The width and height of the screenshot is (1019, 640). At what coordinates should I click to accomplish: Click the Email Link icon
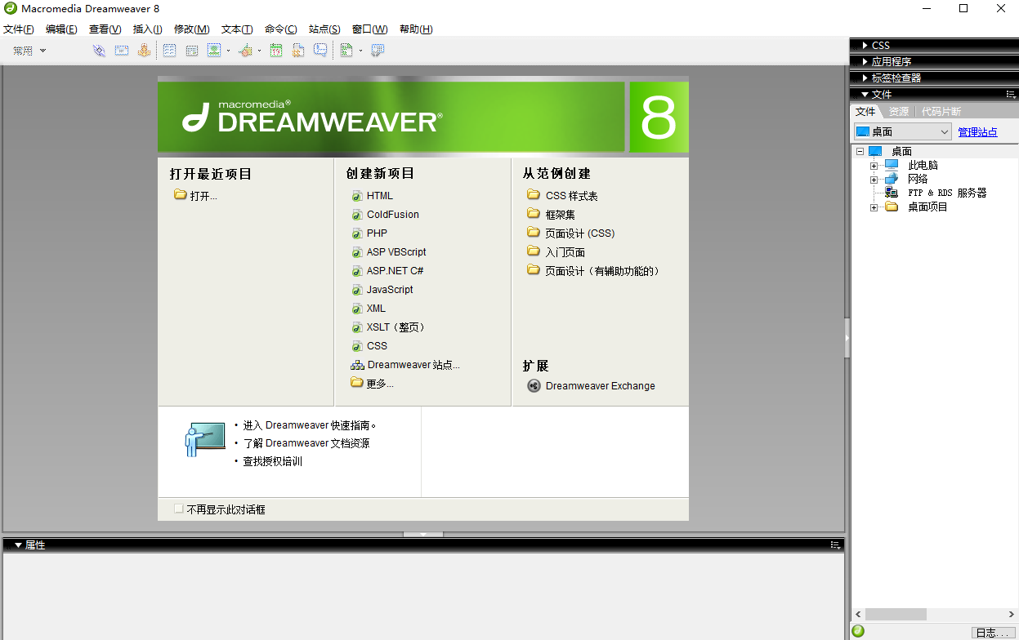pyautogui.click(x=121, y=50)
